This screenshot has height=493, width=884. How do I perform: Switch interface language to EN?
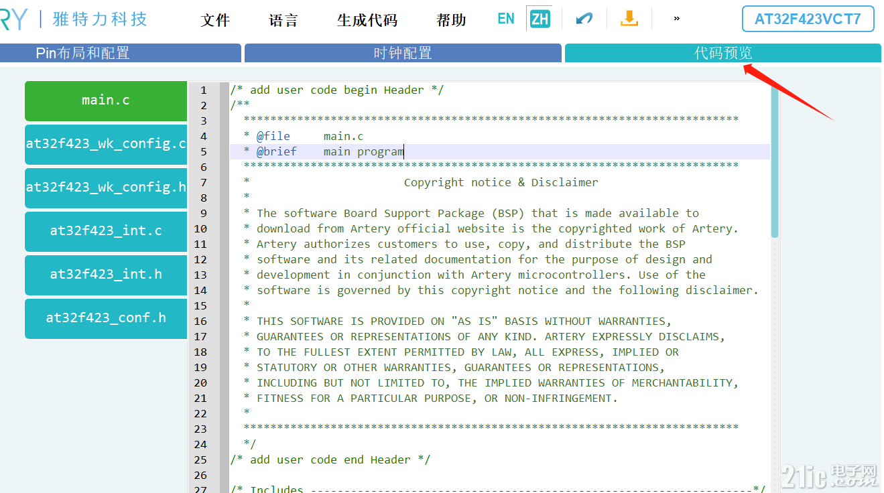pos(506,17)
